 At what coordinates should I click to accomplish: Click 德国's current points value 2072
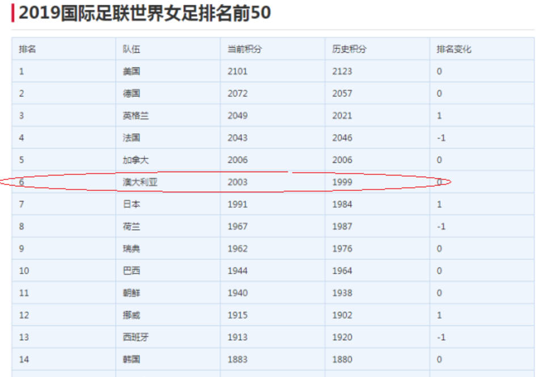point(238,93)
